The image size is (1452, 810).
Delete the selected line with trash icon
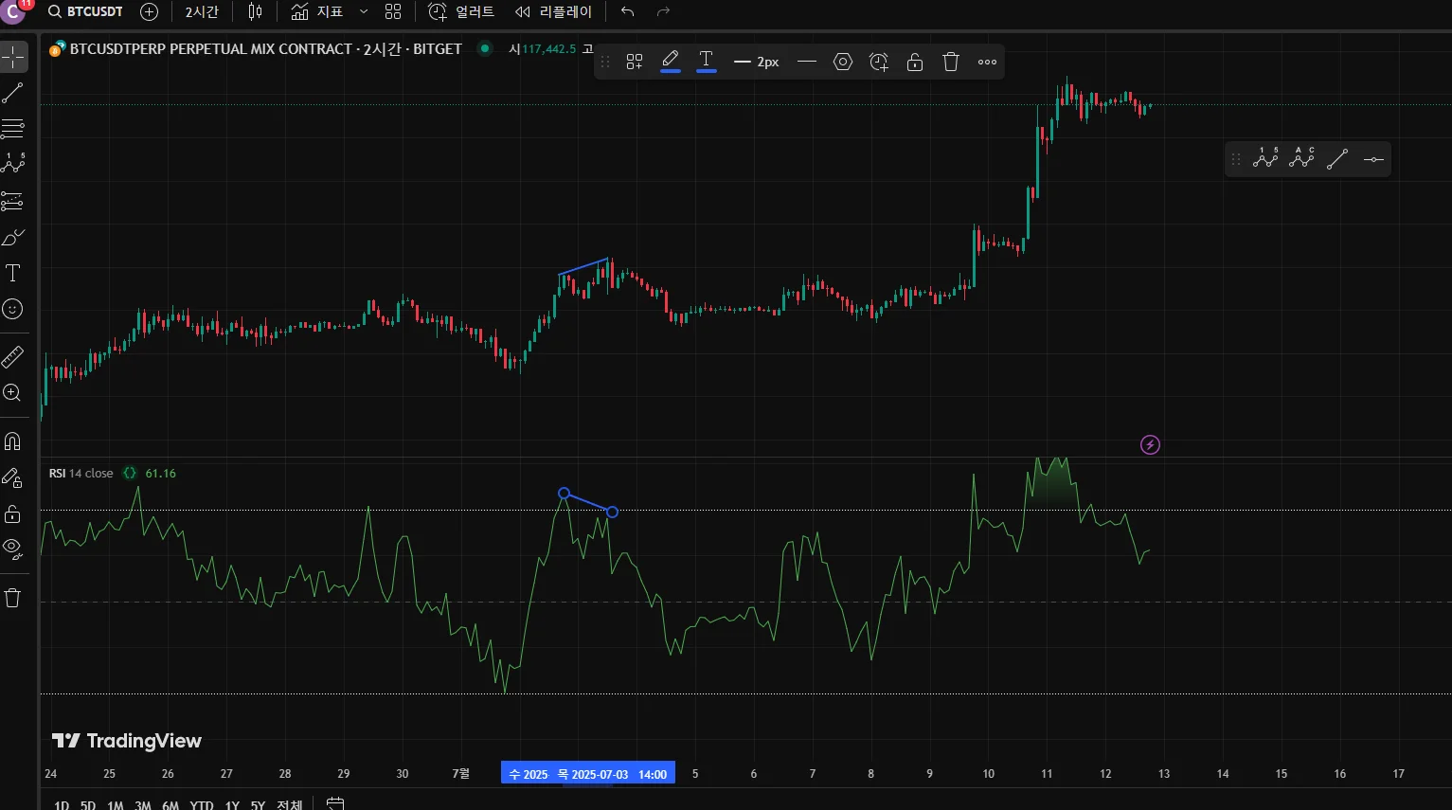click(951, 63)
